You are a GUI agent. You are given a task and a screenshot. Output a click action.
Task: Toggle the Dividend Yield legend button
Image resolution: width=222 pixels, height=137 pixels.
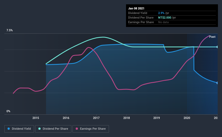tap(19, 129)
